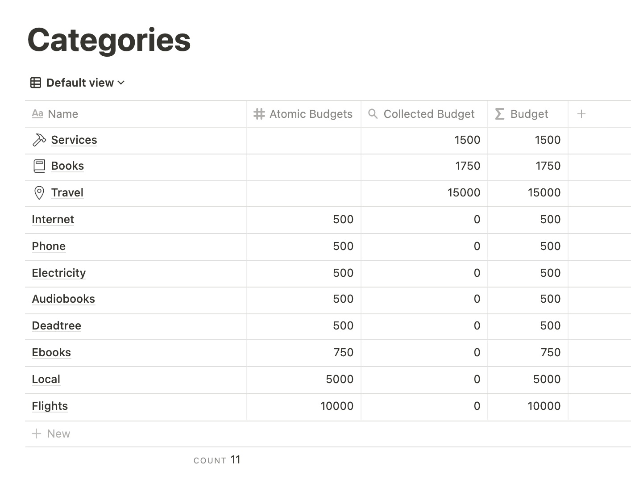Click the magnifier icon in Collected Budget header
Screen dimensions: 631x492
(x=373, y=114)
